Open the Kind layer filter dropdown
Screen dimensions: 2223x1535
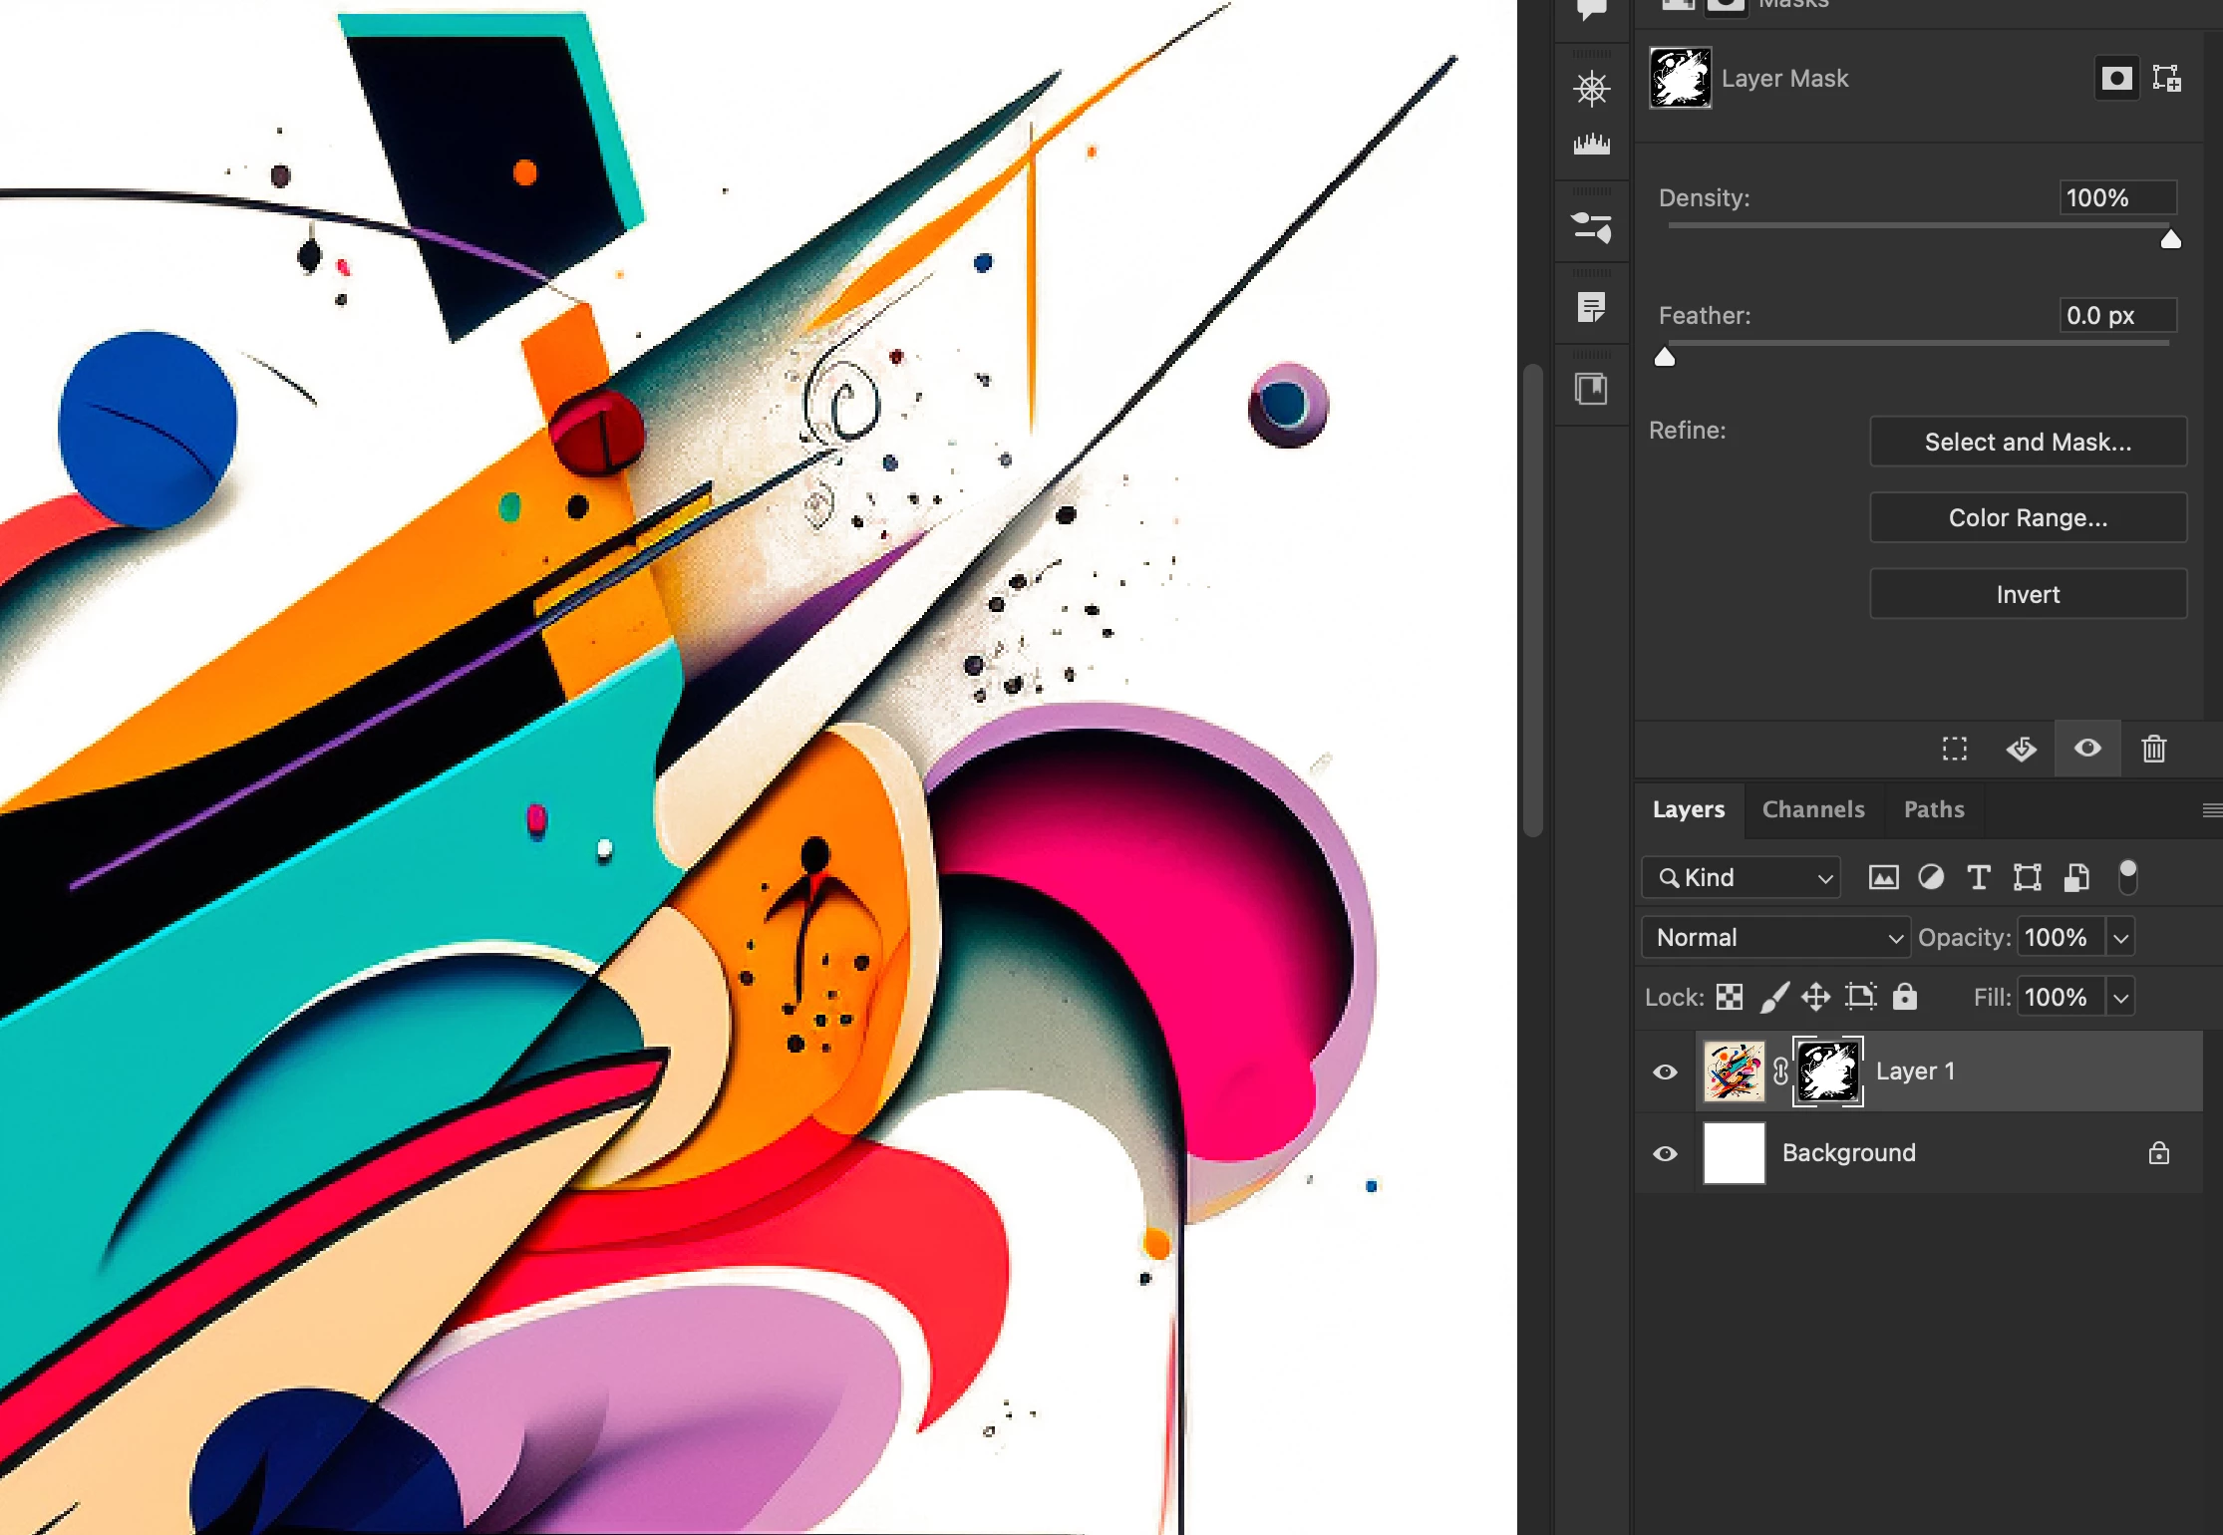click(1741, 878)
